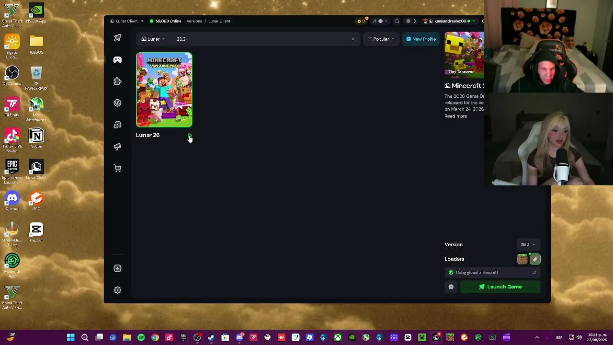613x345 pixels.
Task: Click the Launch Game button
Action: 500,287
